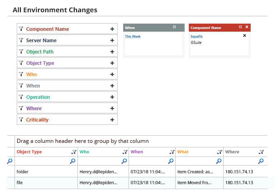Open the This Week link
Screen dimensions: 277x195
133,36
